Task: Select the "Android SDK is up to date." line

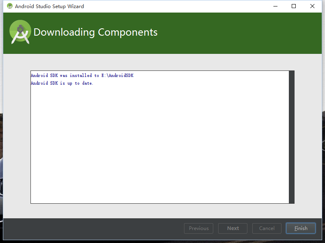Action: (x=62, y=83)
